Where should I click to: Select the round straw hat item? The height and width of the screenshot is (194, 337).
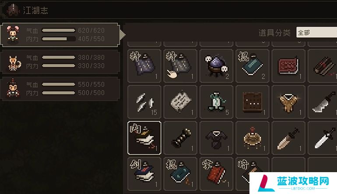tap(253, 138)
